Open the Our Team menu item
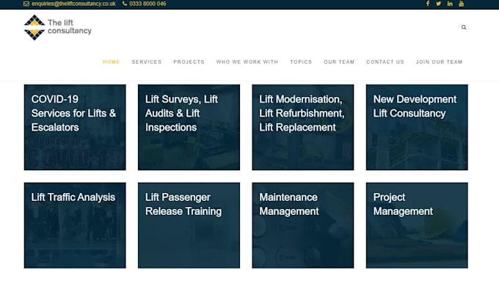The height and width of the screenshot is (281, 499). (339, 62)
